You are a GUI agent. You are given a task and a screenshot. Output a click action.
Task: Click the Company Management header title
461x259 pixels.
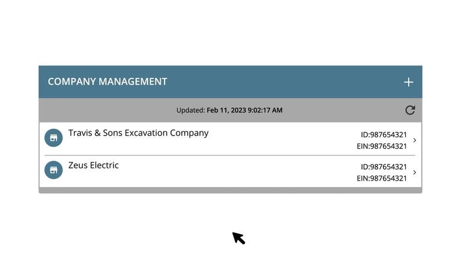pyautogui.click(x=107, y=82)
